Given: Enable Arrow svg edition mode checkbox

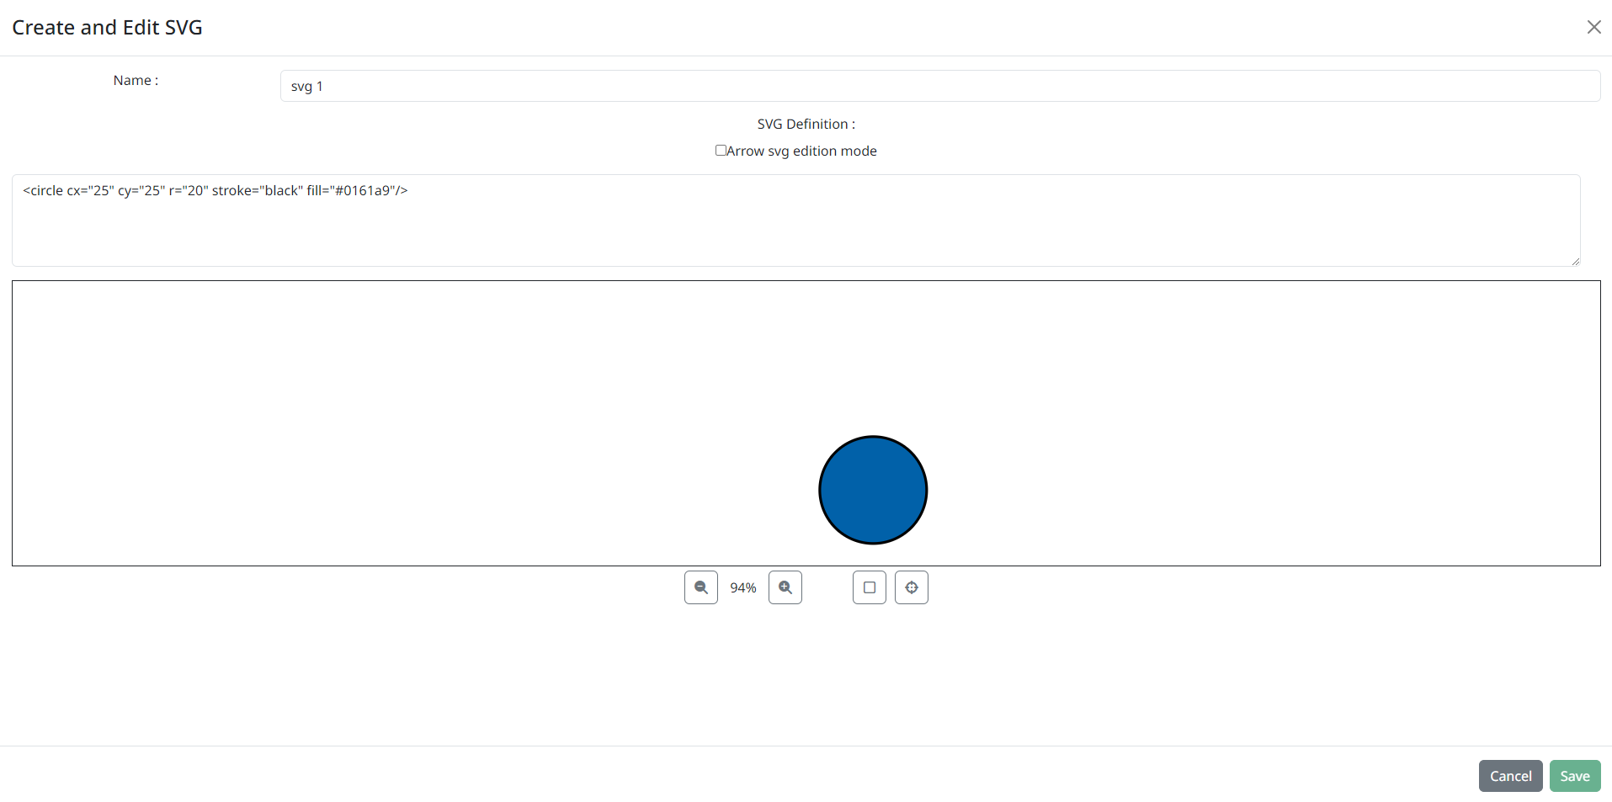Looking at the screenshot, I should pos(721,151).
